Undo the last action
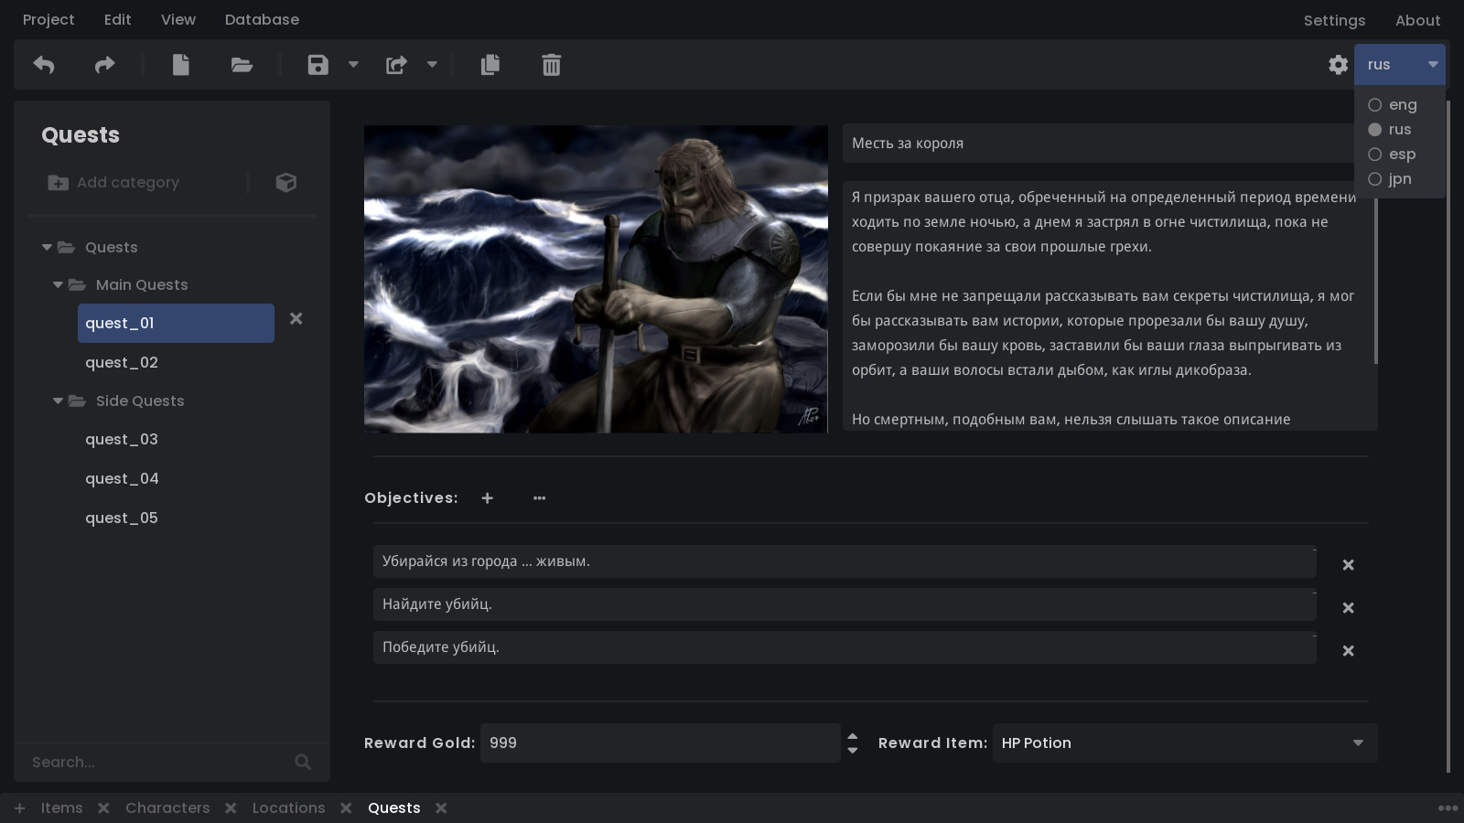This screenshot has width=1464, height=823. coord(43,65)
